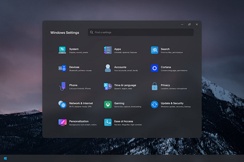This screenshot has width=244, height=162.
Task: Click the 'Background, lock screen, colors' text
Action: pyautogui.click(x=83, y=125)
